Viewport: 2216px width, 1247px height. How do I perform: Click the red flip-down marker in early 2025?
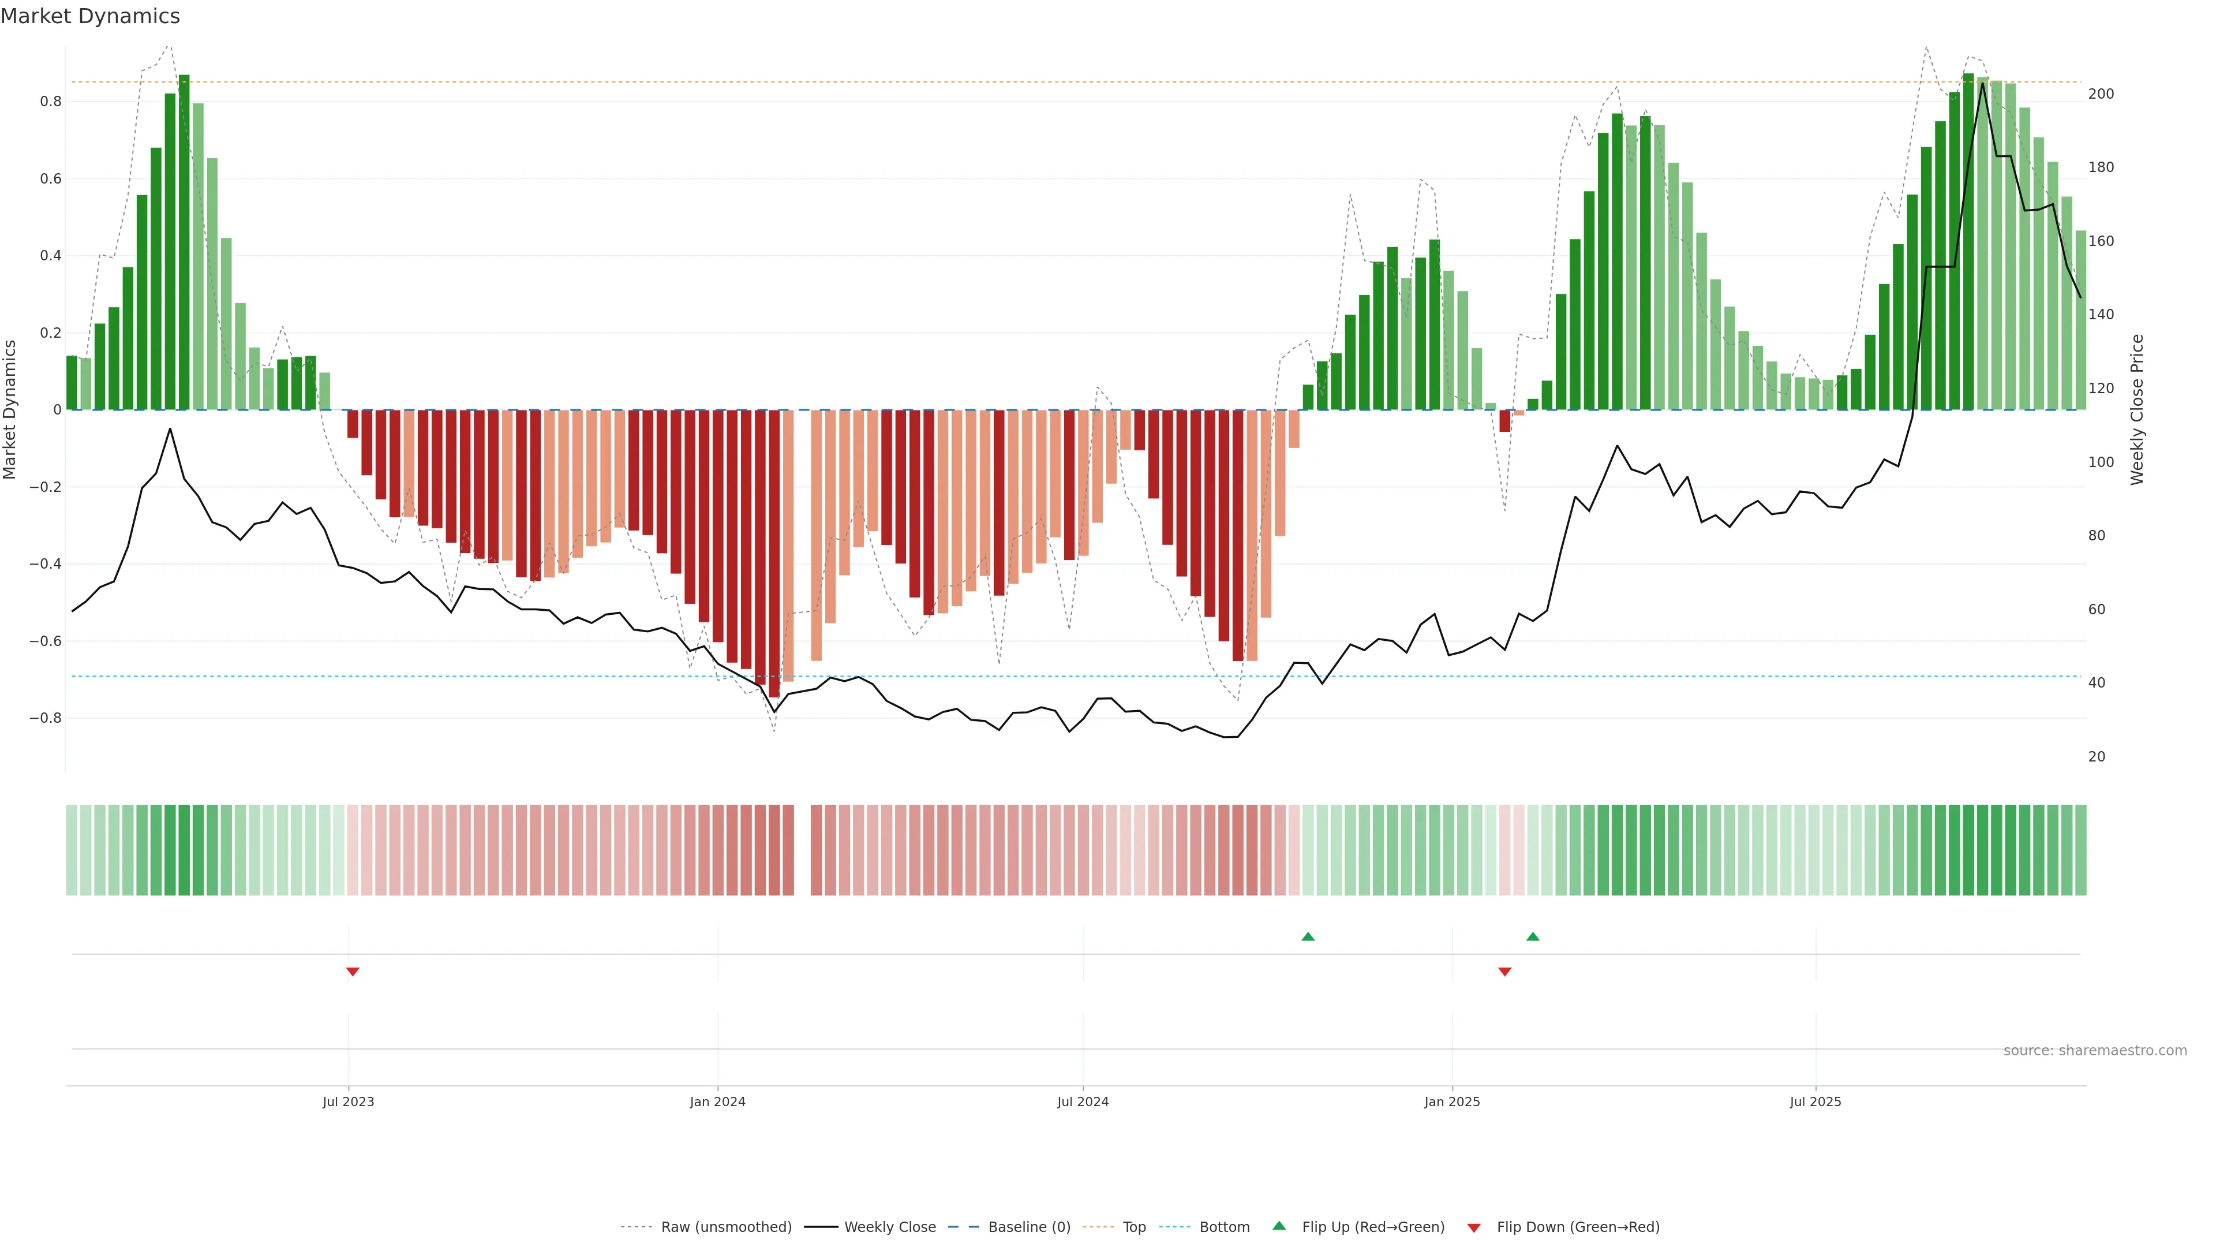tap(1504, 972)
